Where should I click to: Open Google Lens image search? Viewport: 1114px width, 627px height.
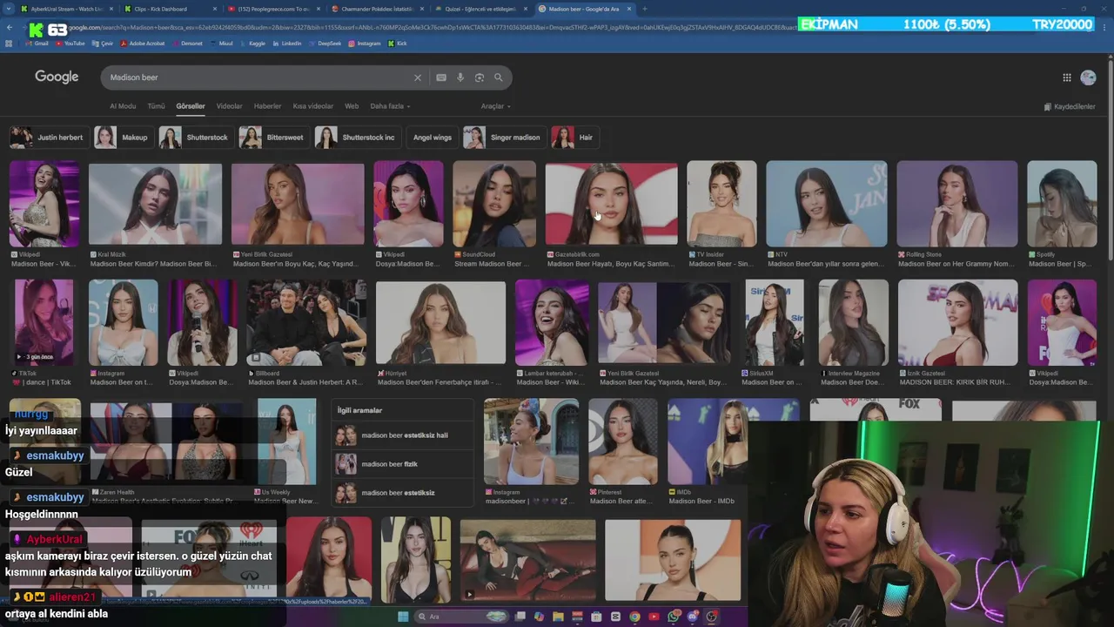(x=480, y=78)
